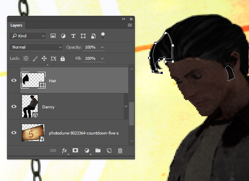Open the Normal blending mode dropdown
The height and width of the screenshot is (181, 249).
tap(36, 47)
